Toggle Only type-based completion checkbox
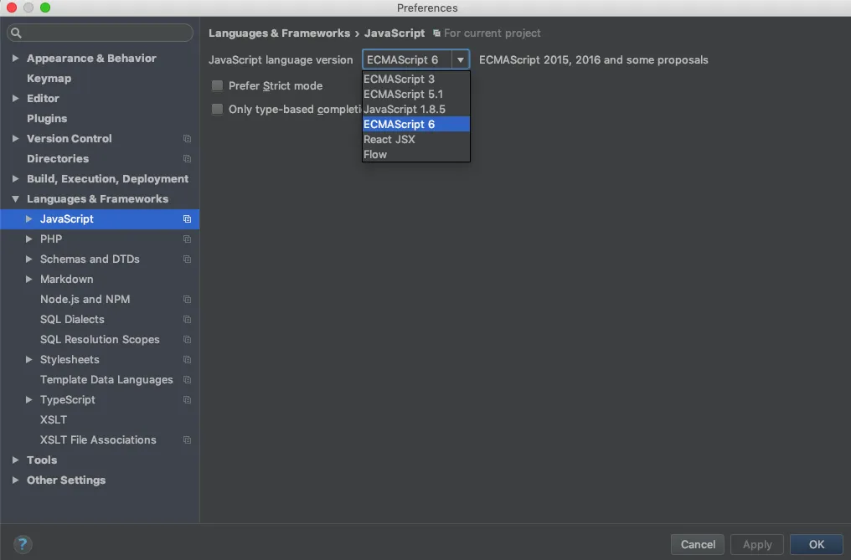This screenshot has height=560, width=851. pos(218,110)
